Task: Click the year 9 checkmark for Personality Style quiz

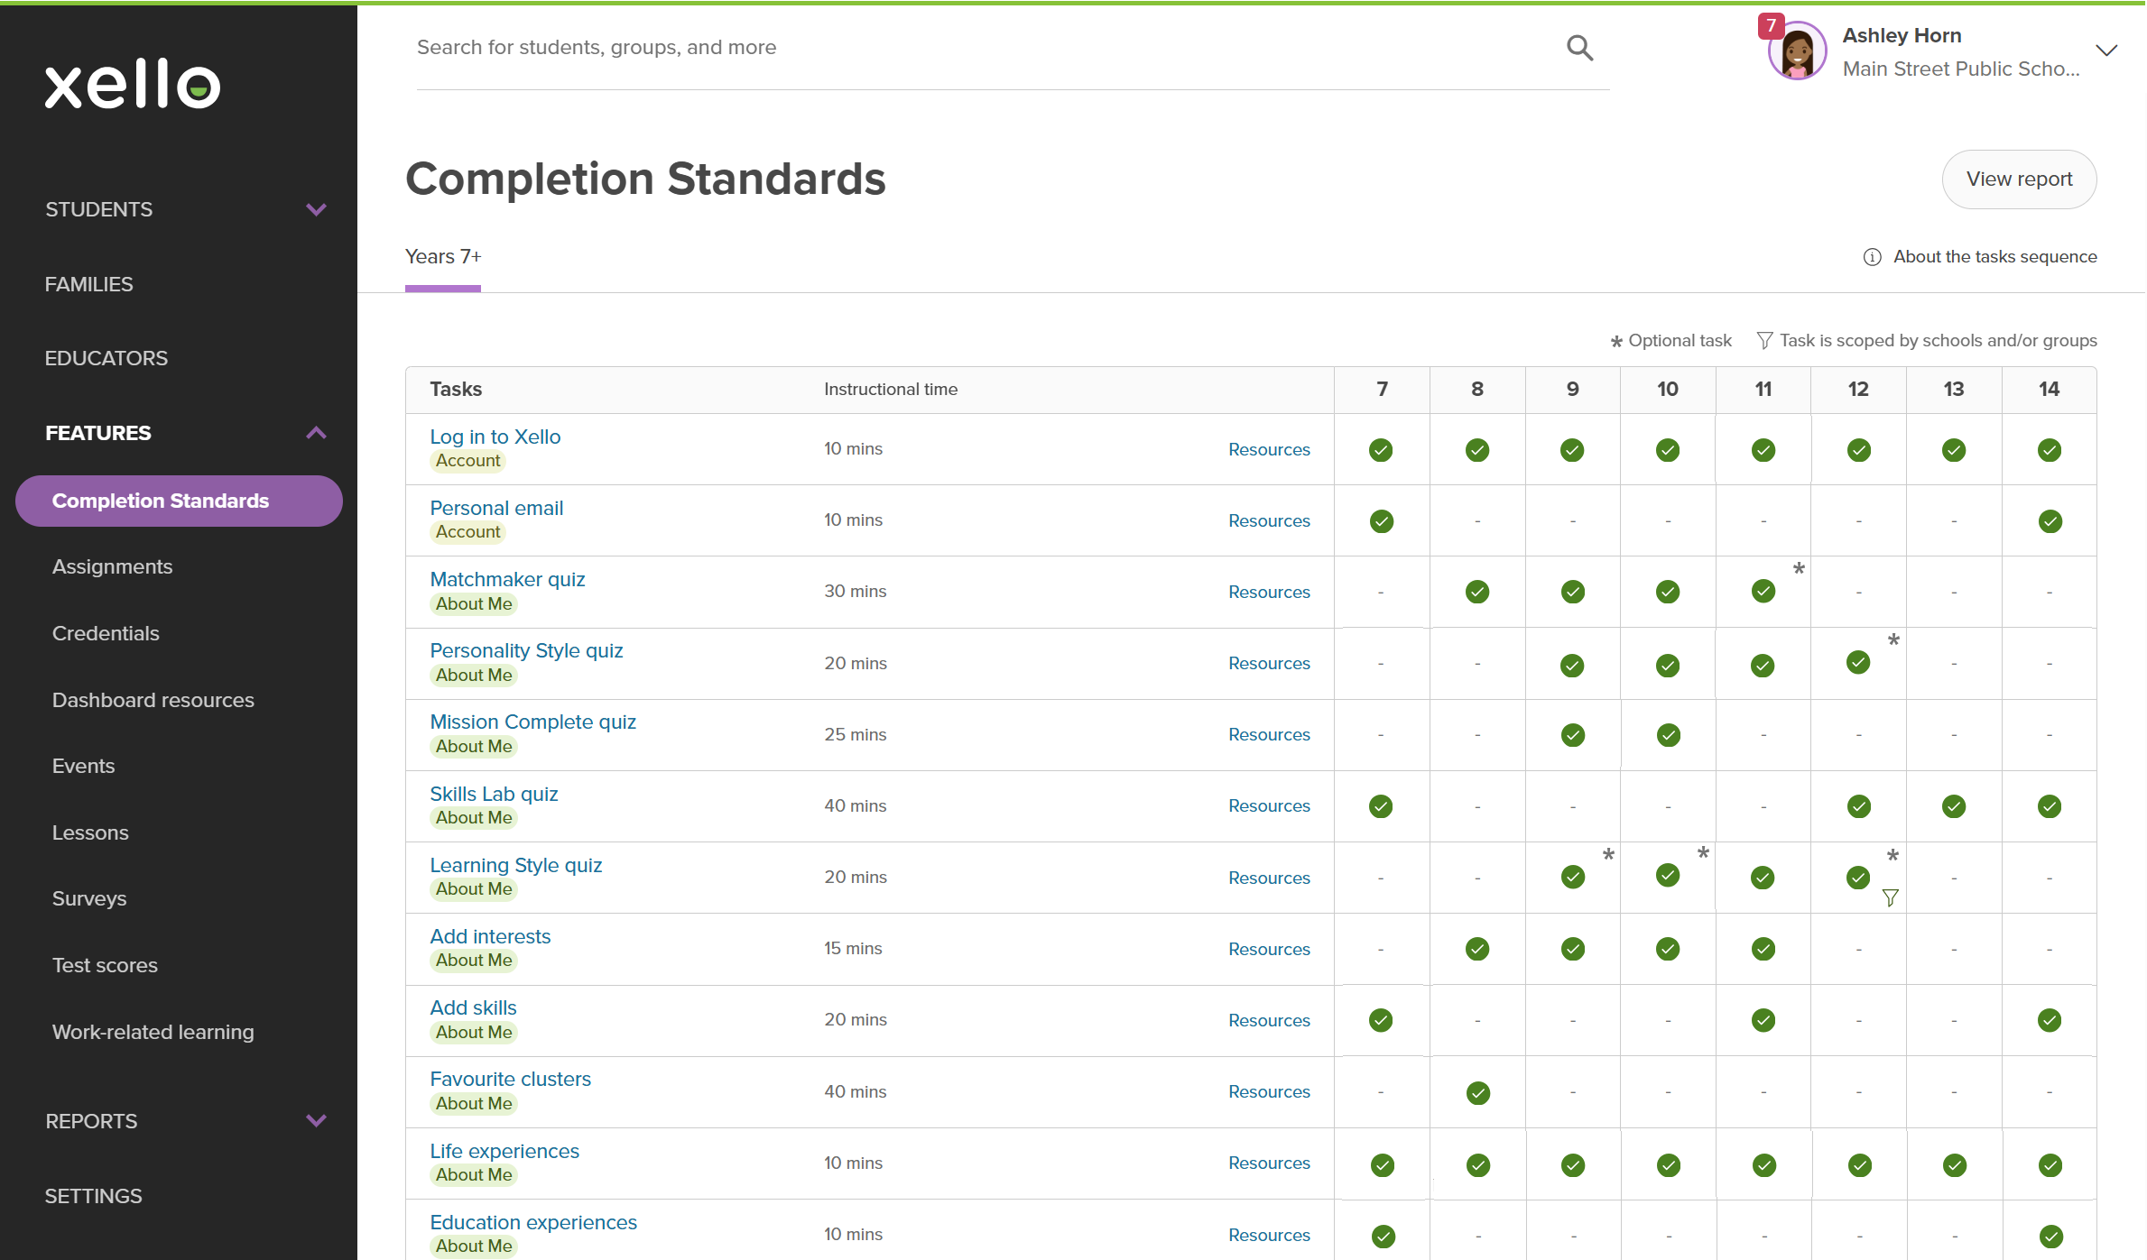Action: pos(1572,666)
